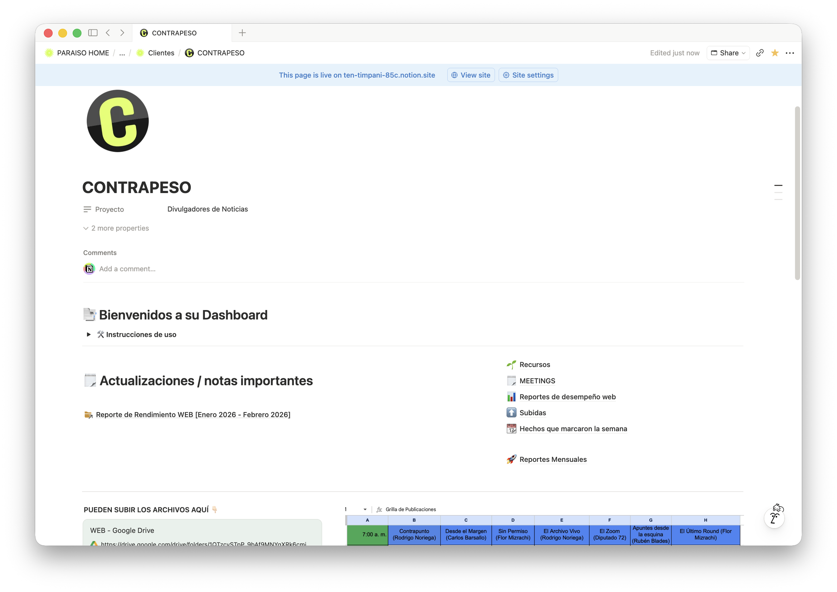The height and width of the screenshot is (592, 837).
Task: Click the CONTRAPESO browser tab
Action: [174, 33]
